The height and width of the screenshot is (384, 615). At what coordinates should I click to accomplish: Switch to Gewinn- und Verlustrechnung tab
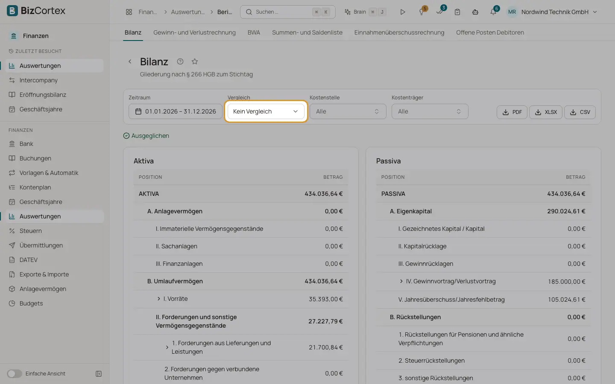click(194, 32)
